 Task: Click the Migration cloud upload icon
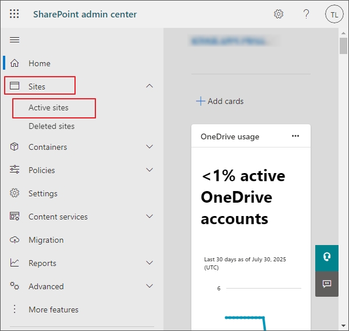click(15, 240)
